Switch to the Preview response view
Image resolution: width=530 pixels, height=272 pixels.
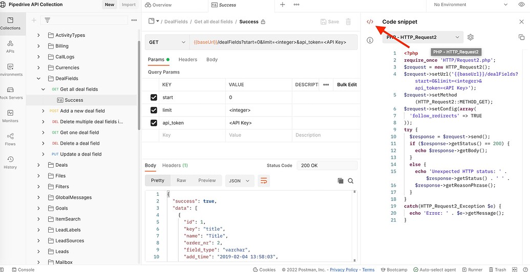click(207, 180)
